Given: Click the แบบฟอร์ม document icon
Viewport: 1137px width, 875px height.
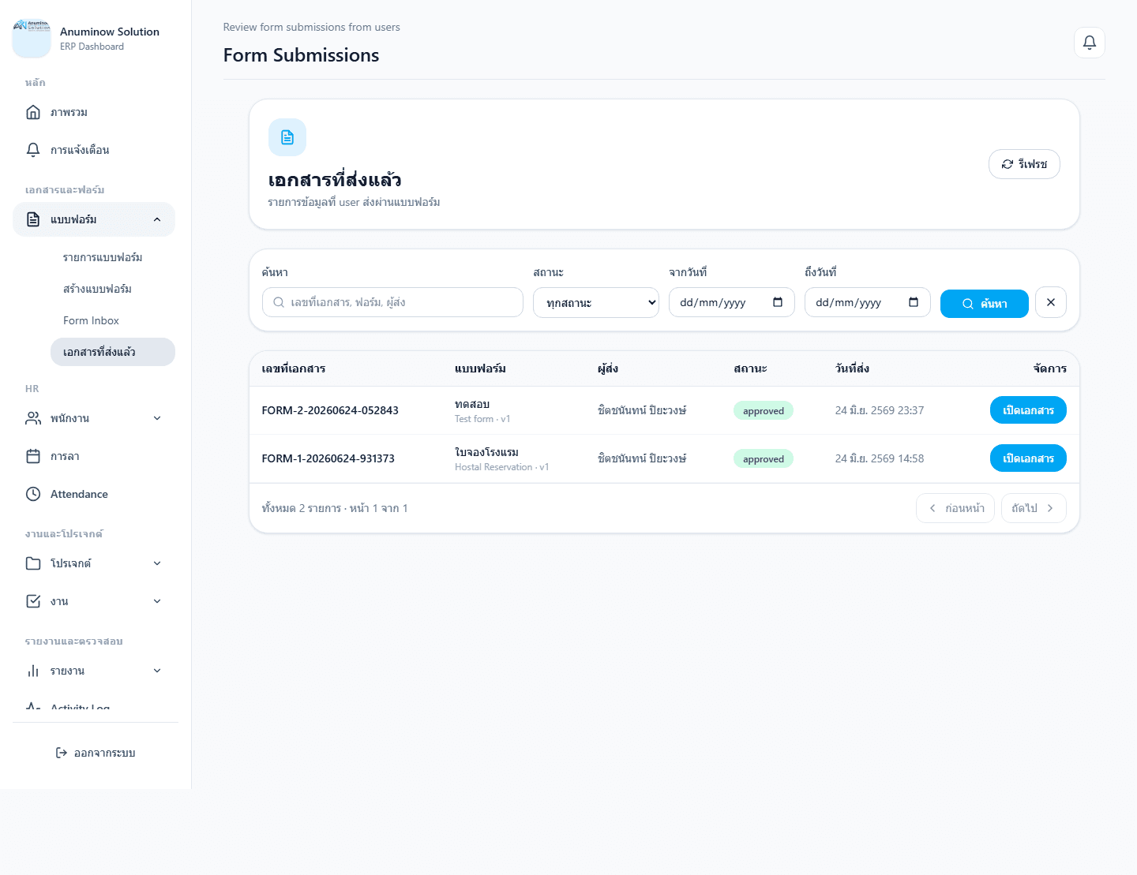Looking at the screenshot, I should (33, 219).
